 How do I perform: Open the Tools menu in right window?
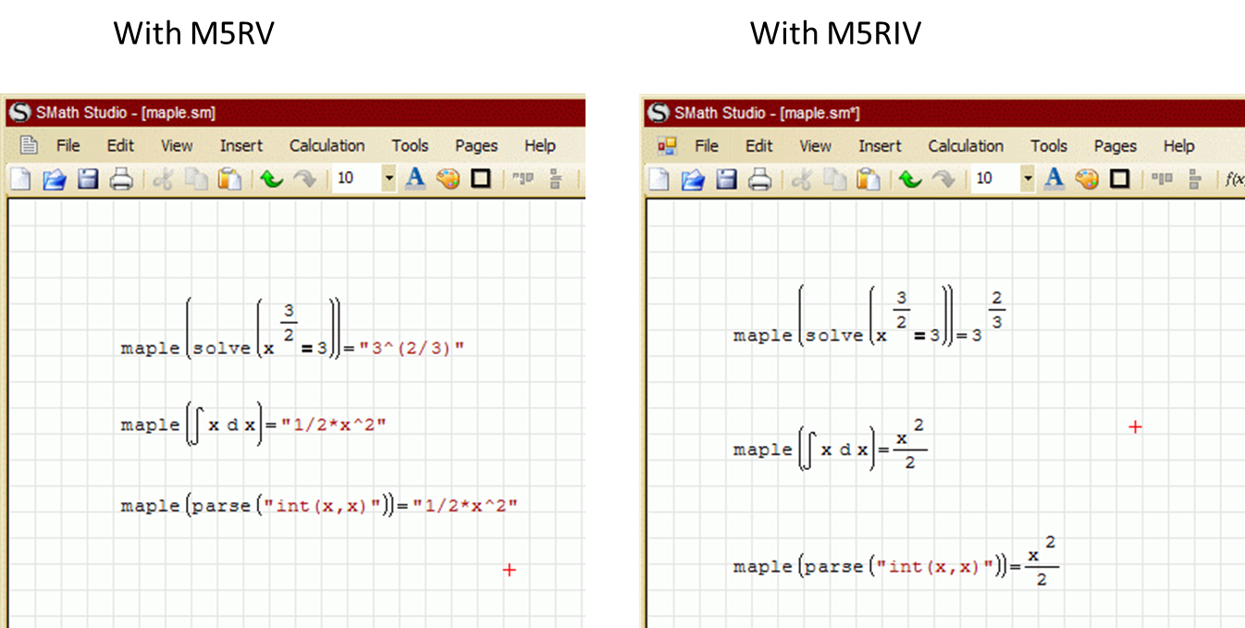pos(1048,145)
